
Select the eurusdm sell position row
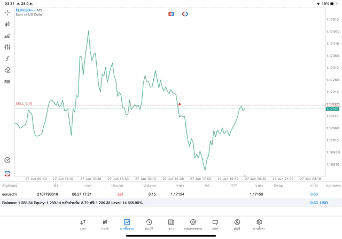click(160, 194)
